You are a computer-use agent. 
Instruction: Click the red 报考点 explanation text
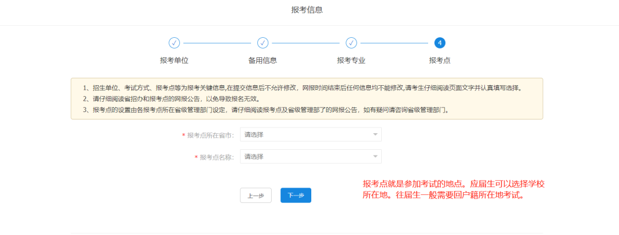(453, 189)
